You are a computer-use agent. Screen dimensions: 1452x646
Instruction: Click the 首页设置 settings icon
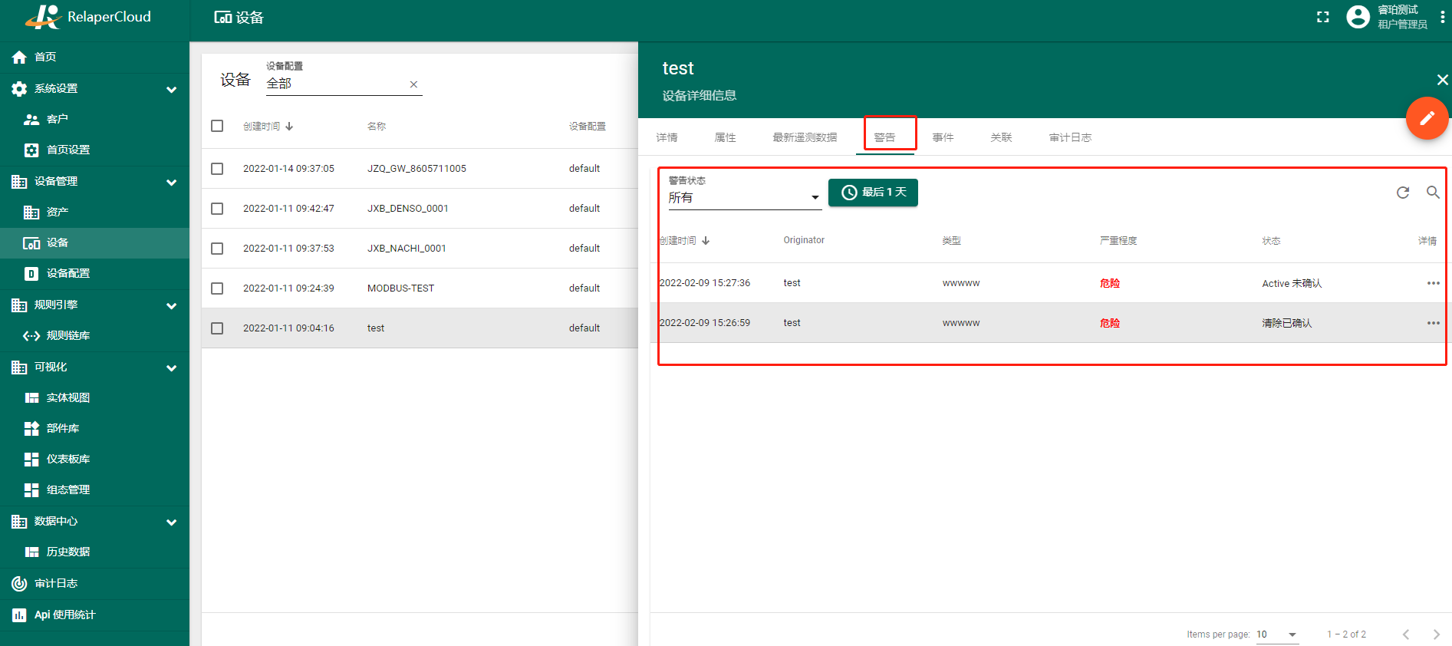click(x=31, y=150)
